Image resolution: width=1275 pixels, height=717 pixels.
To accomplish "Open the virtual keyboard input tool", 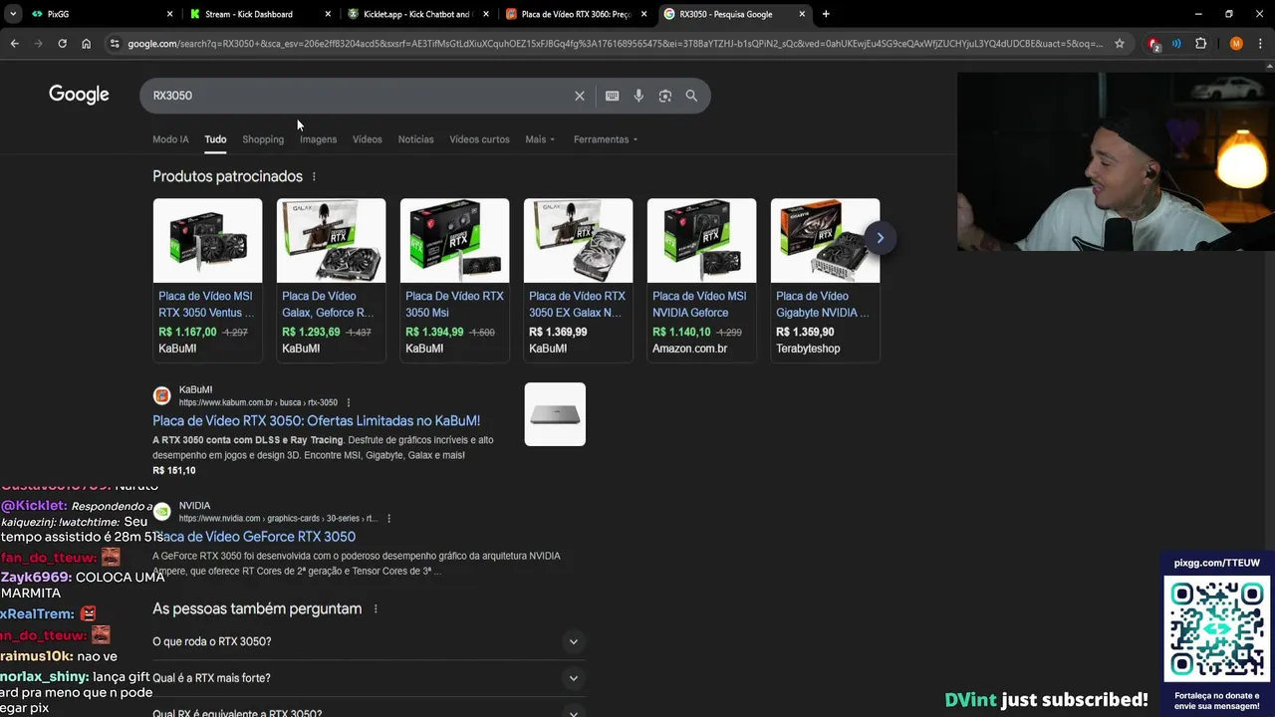I will click(612, 96).
